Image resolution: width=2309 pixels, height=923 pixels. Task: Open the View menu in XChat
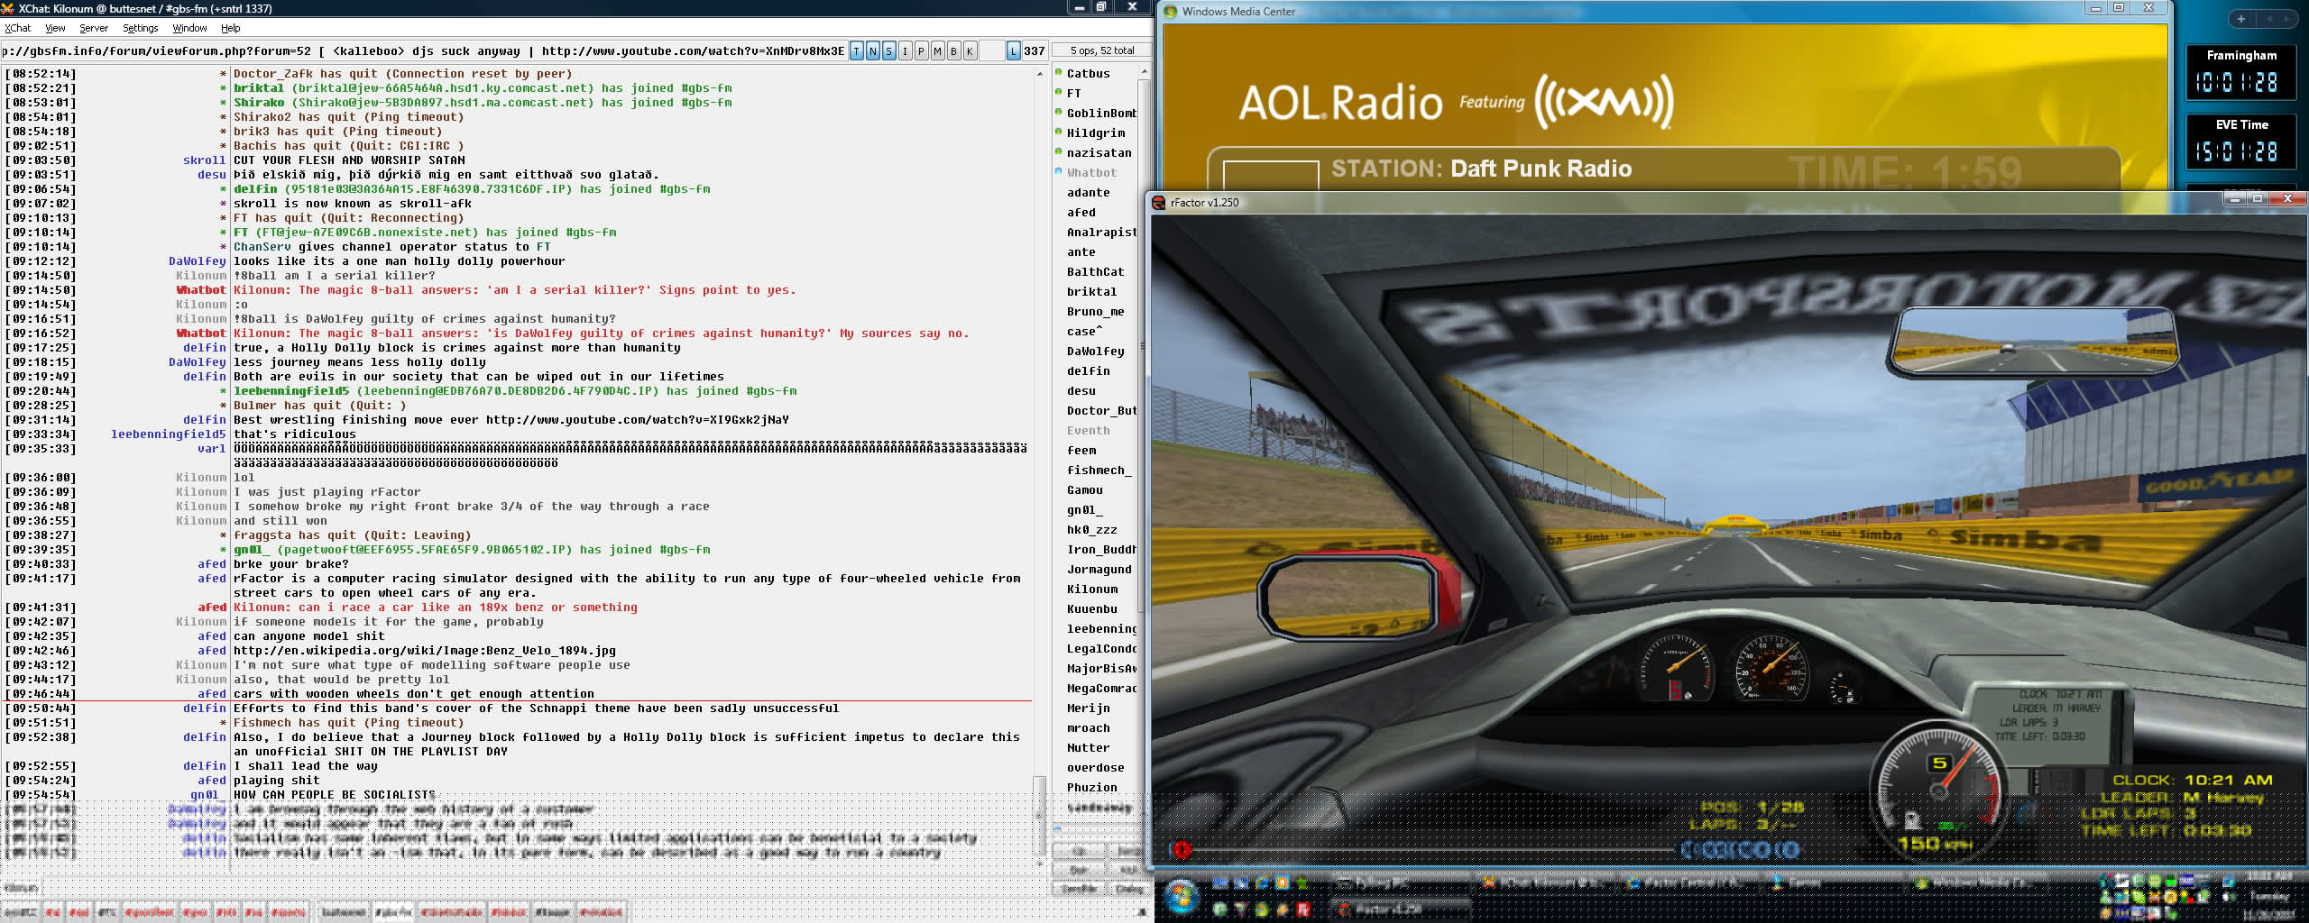click(x=55, y=28)
